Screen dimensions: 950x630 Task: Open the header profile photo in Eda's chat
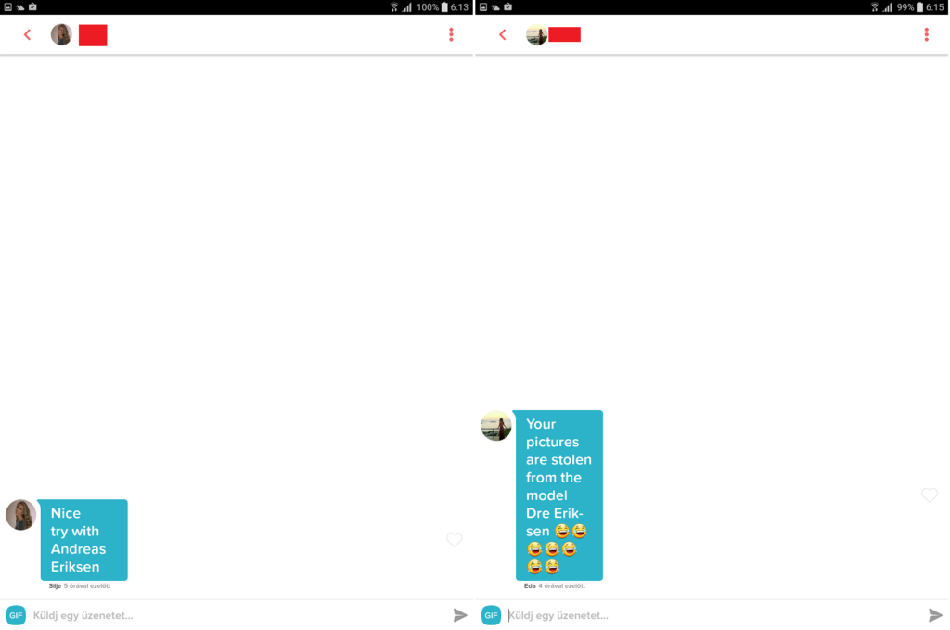pyautogui.click(x=536, y=35)
